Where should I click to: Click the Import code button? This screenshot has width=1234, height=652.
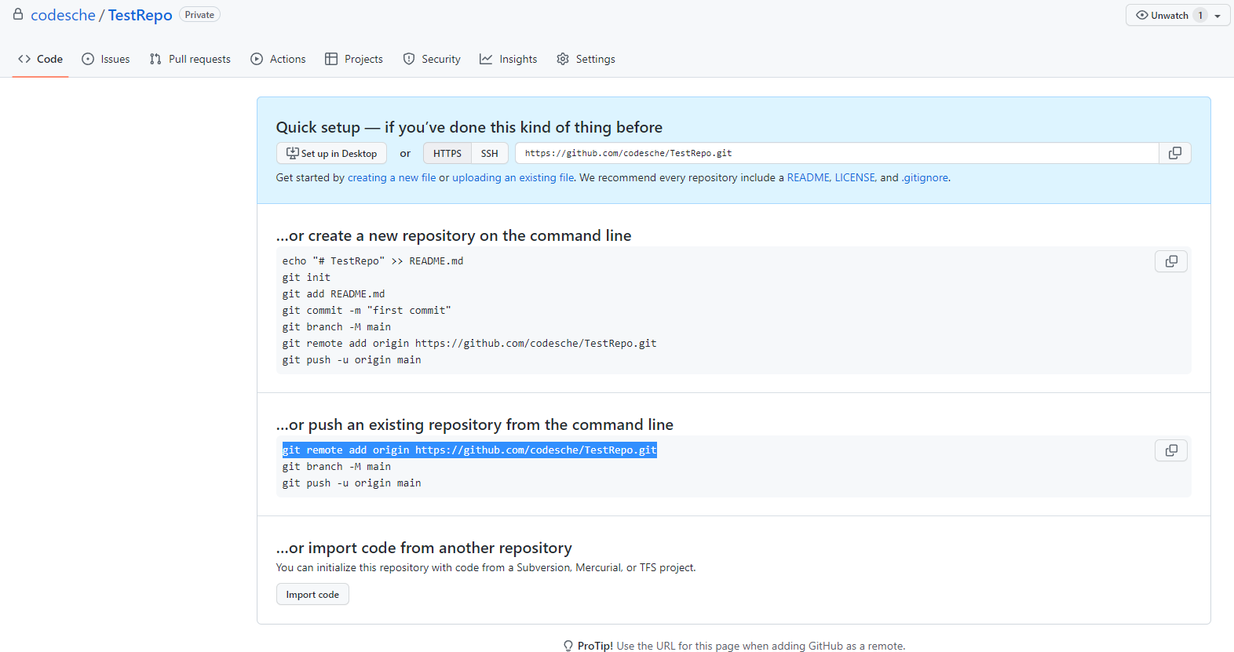tap(312, 594)
